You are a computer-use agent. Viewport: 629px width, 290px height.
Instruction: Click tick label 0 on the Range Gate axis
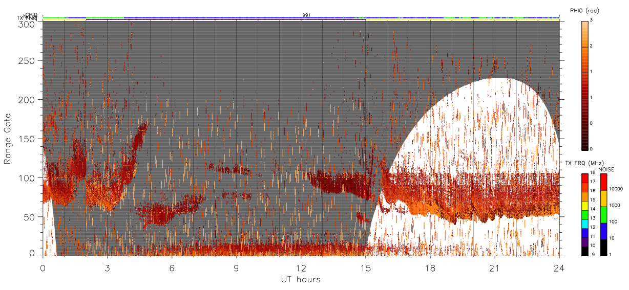click(33, 253)
